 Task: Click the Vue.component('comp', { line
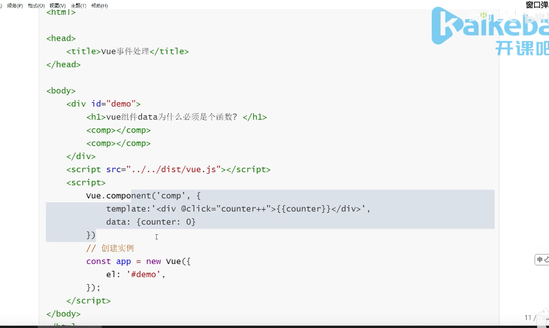(144, 196)
